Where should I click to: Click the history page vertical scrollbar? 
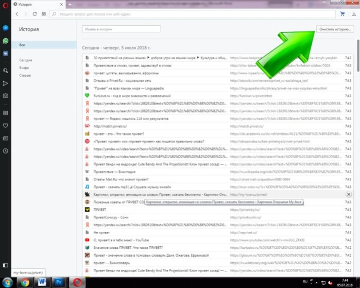point(358,56)
